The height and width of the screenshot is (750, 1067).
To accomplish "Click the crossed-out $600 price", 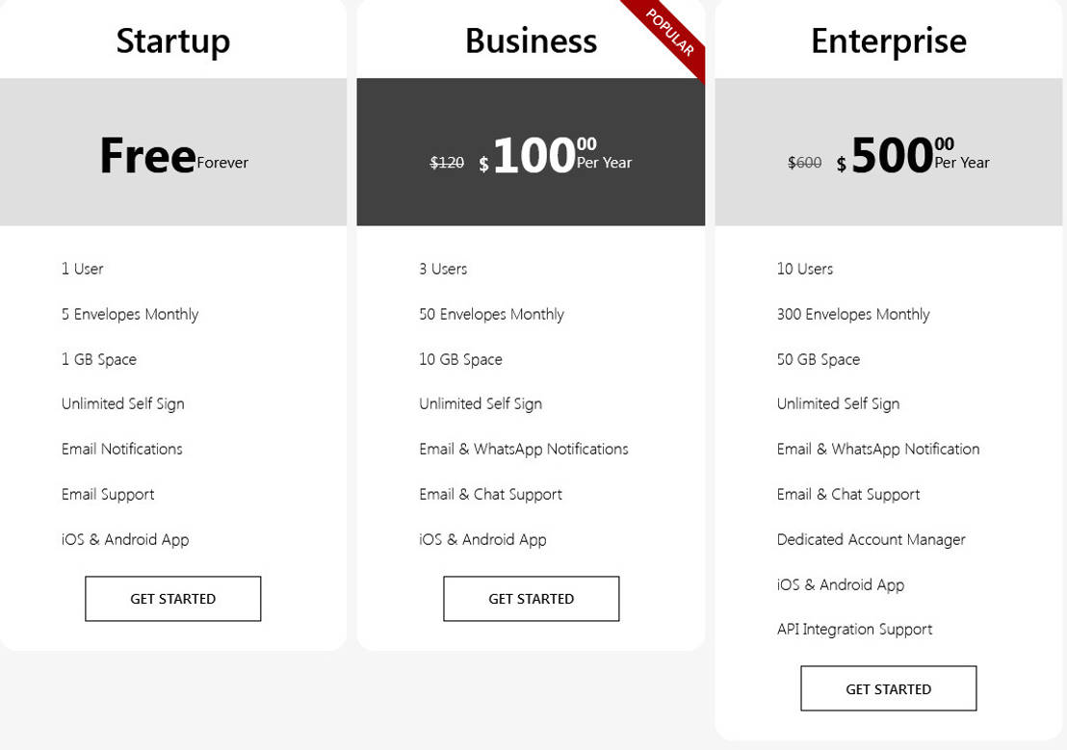I will pos(804,162).
